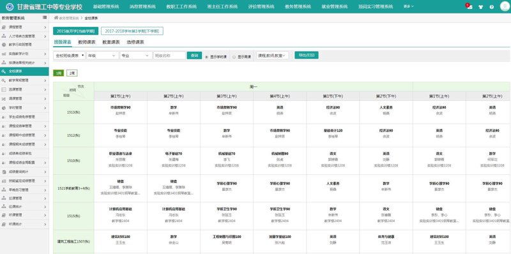
Task: Open 教务管理系统 in the top navigation
Action: 298,6
